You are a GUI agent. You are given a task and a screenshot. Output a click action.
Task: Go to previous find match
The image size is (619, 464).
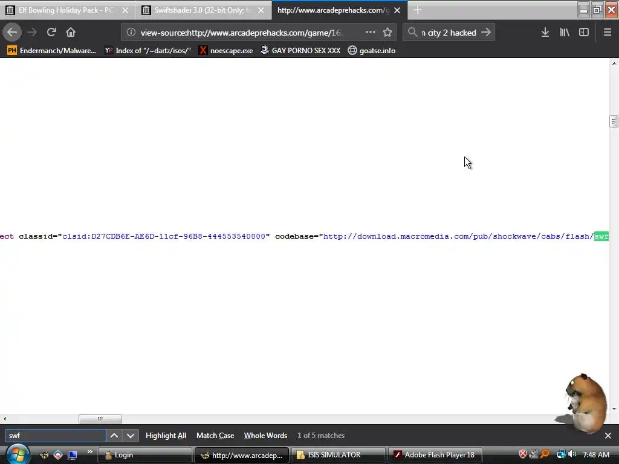114,436
